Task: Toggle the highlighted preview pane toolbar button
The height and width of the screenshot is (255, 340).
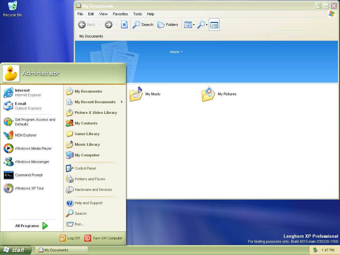Action: pyautogui.click(x=214, y=25)
